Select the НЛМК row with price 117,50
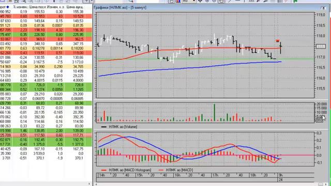The image size is (331, 186). (x=46, y=135)
